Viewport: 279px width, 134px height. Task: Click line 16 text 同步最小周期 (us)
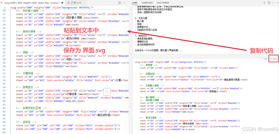coord(77,18)
